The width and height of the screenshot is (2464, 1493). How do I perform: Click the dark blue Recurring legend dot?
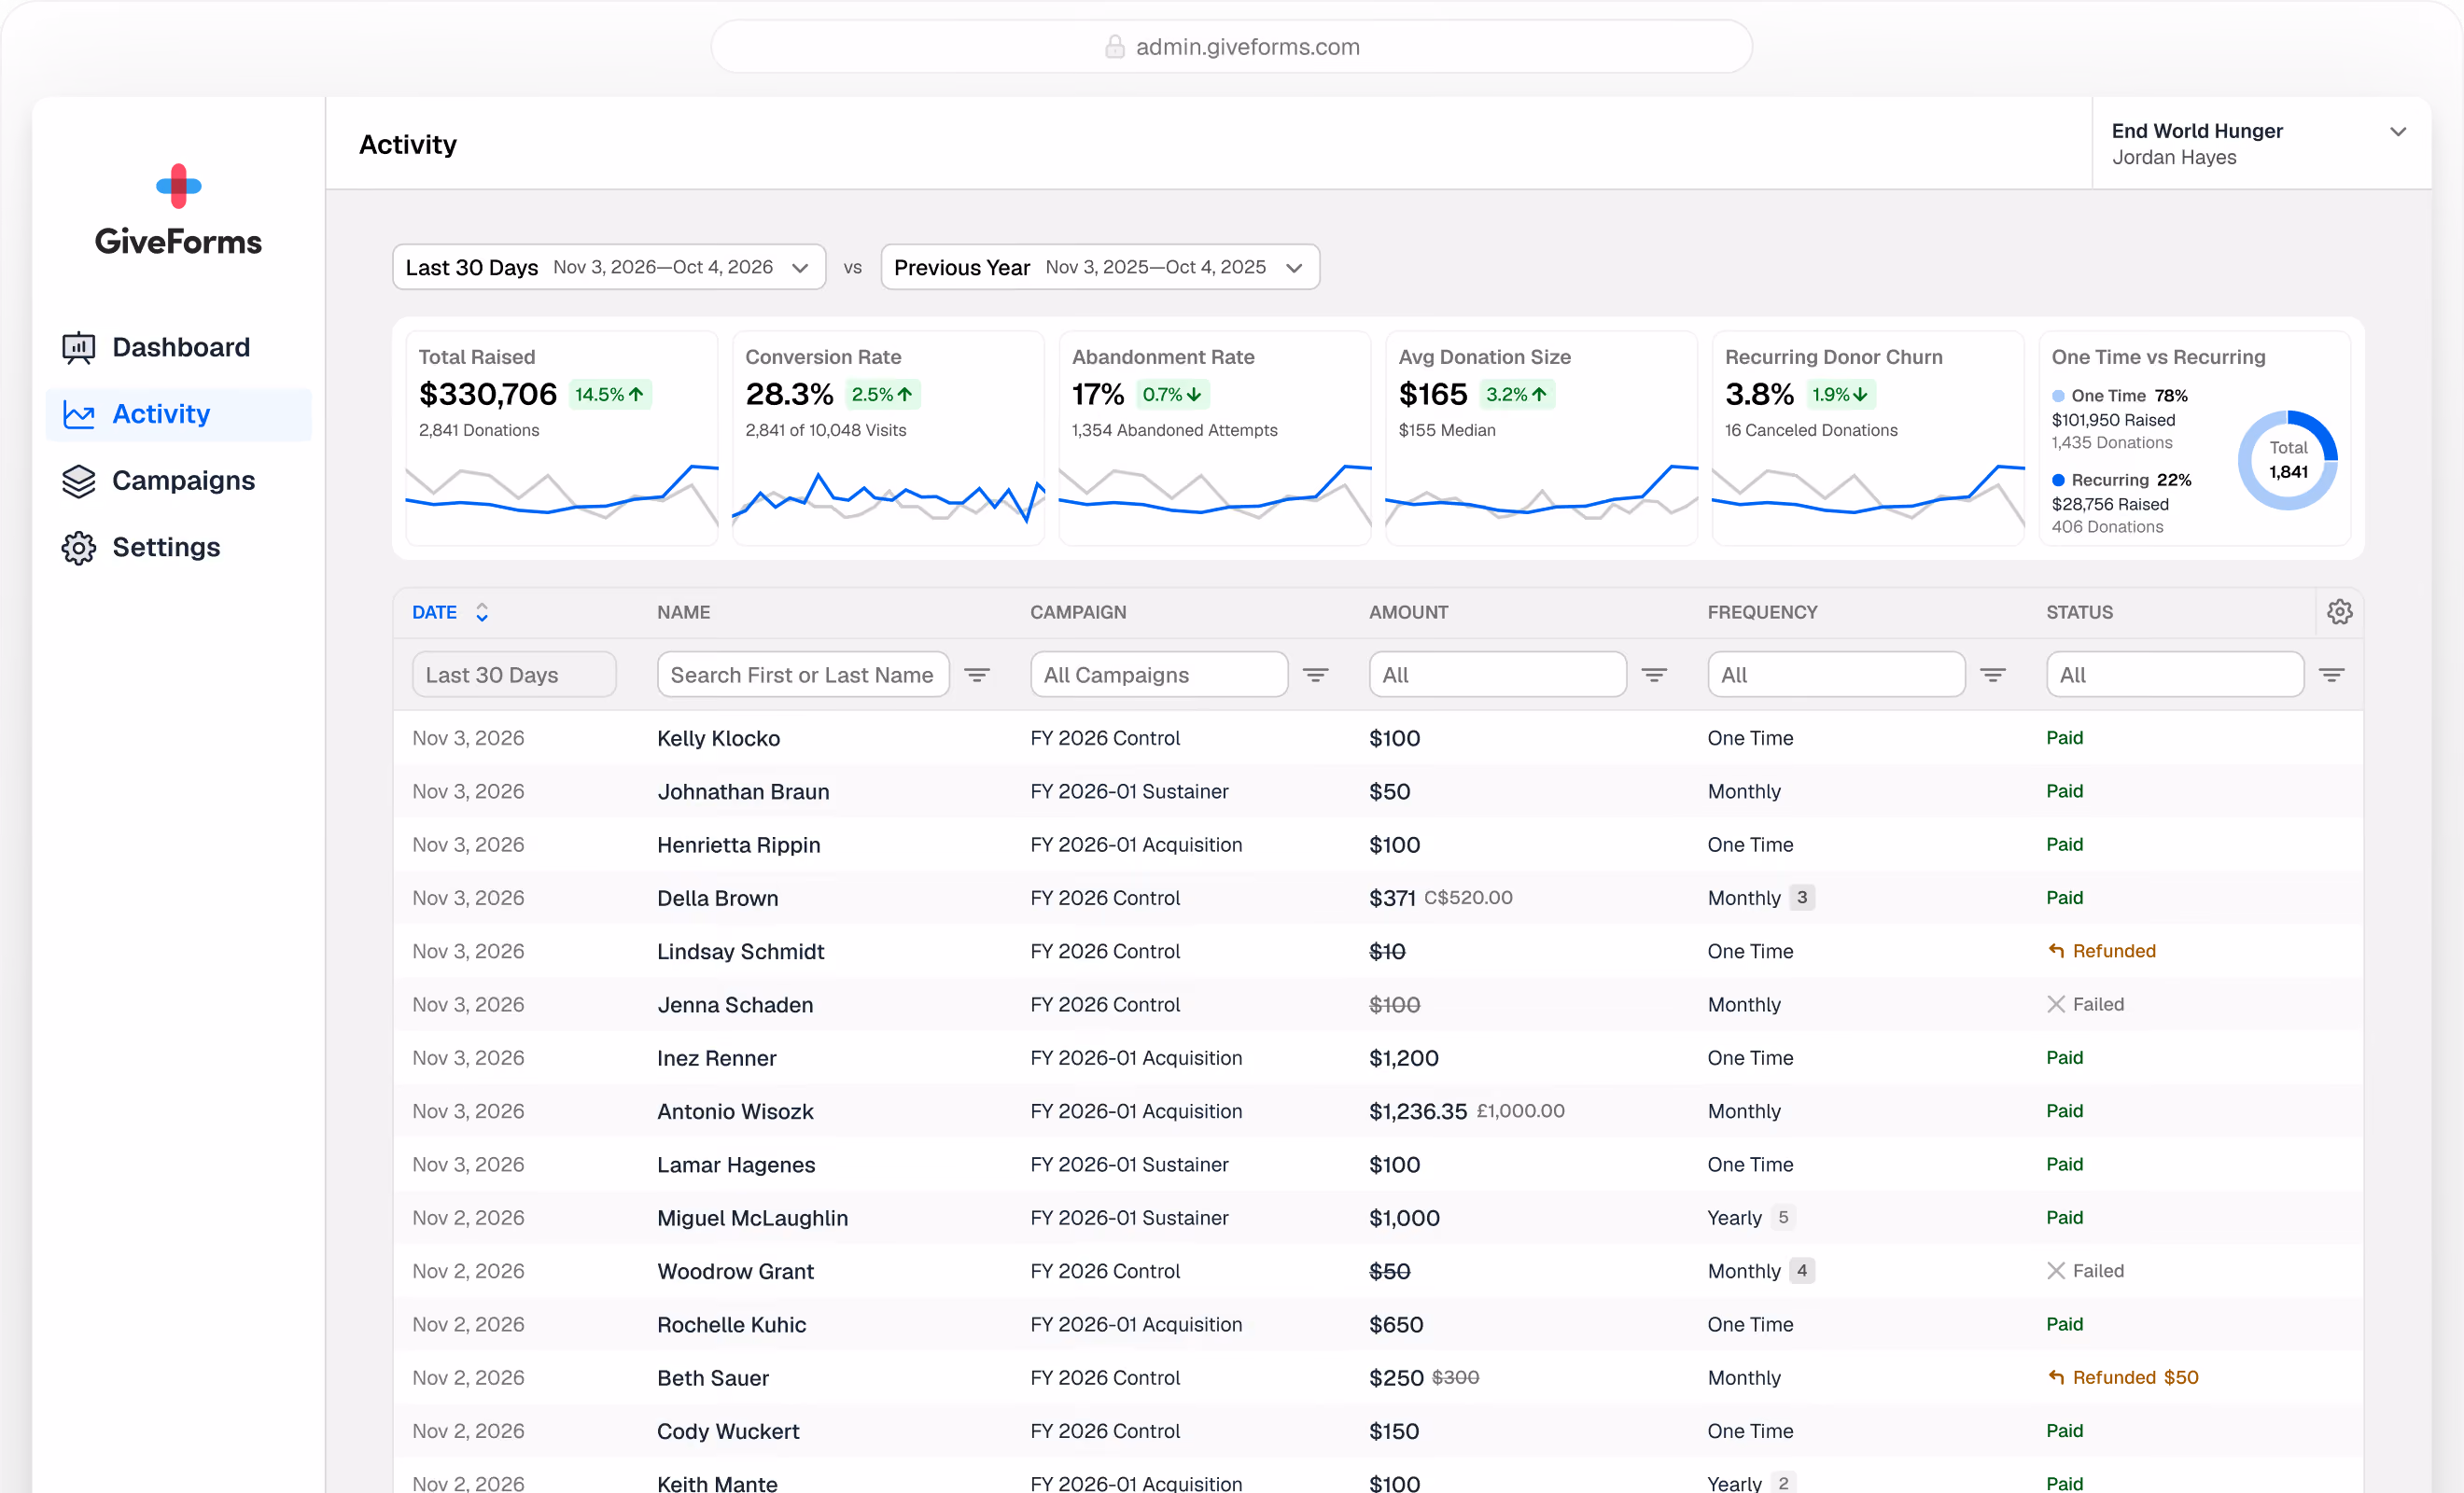point(2058,480)
